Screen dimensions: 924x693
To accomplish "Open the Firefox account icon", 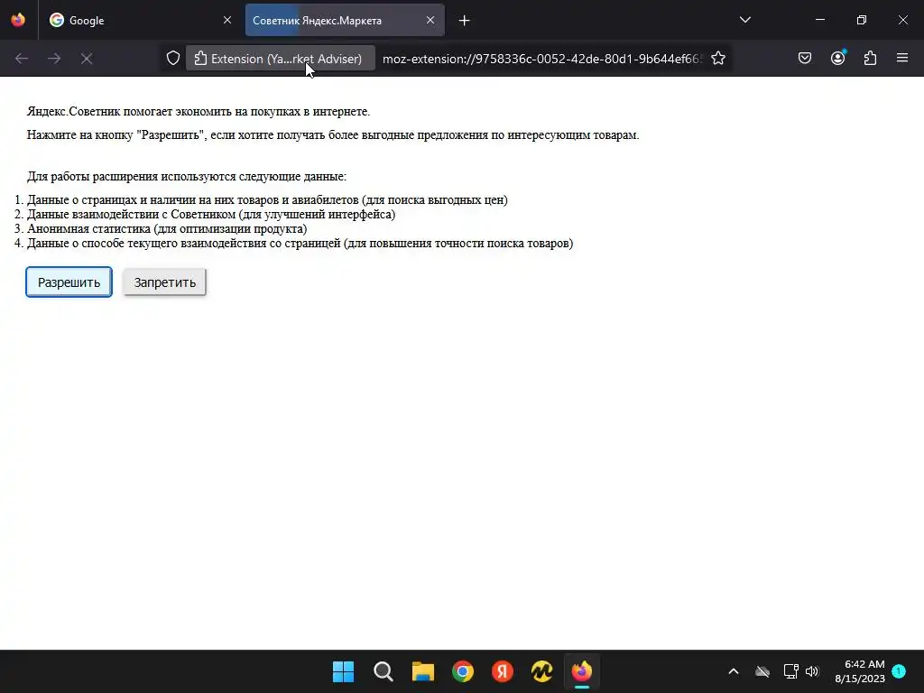I will [x=837, y=59].
